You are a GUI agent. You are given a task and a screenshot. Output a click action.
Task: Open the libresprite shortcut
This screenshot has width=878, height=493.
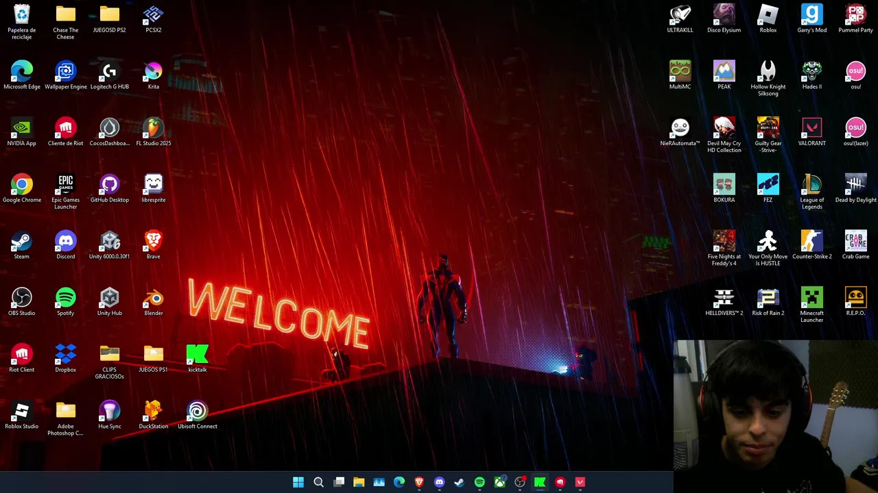154,189
